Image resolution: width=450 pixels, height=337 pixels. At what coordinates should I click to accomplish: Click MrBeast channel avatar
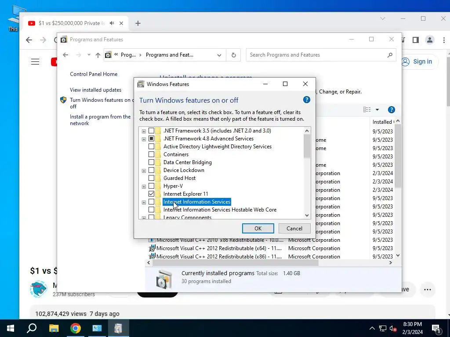coord(39,290)
